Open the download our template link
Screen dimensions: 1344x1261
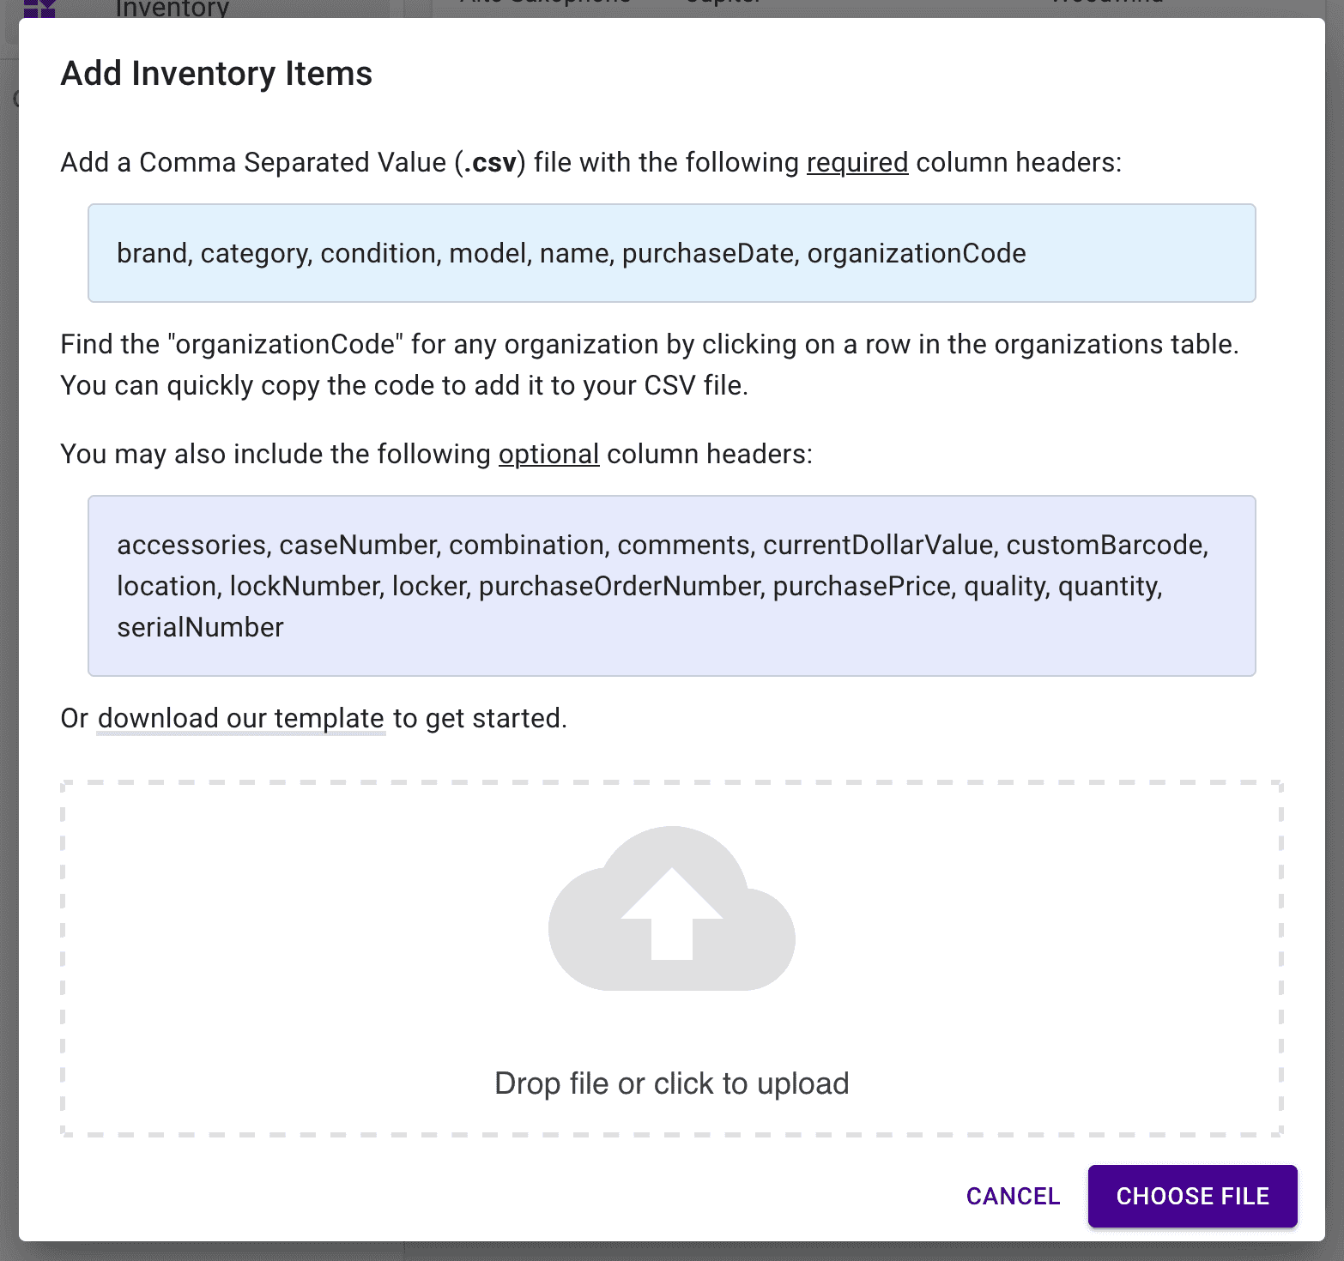(240, 718)
